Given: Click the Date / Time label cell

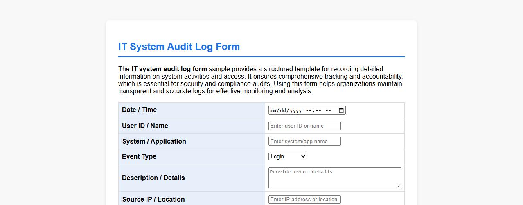Looking at the screenshot, I should 192,110.
